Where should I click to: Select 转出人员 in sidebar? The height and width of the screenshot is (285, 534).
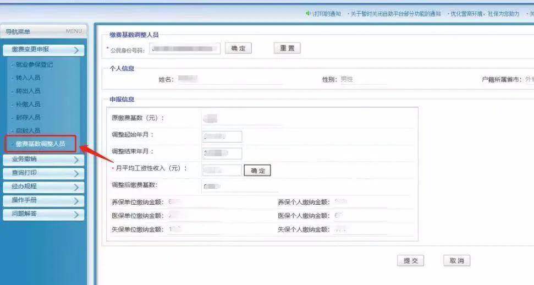(28, 91)
